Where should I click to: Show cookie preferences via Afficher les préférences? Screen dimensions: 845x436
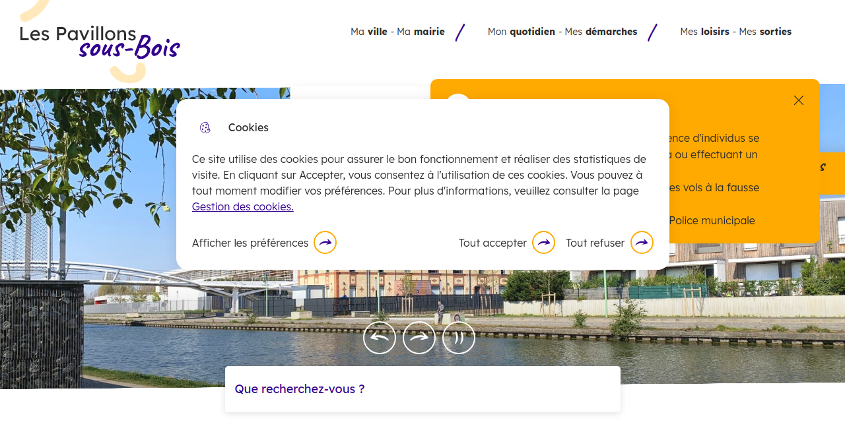point(250,243)
